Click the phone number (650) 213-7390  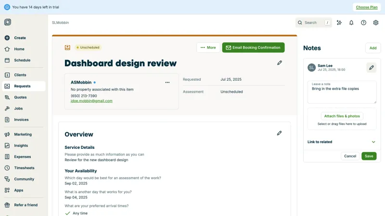tap(84, 96)
